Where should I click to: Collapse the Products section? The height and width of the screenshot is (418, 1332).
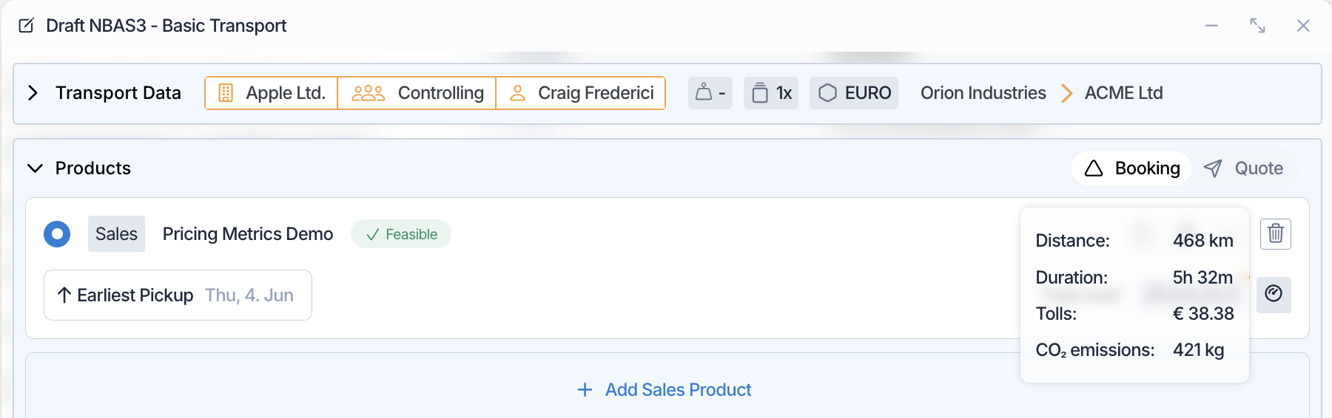coord(35,168)
